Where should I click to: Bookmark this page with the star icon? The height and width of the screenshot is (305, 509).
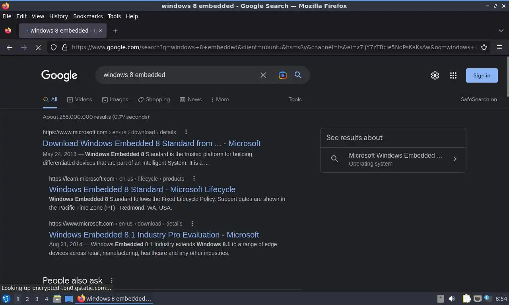(484, 47)
